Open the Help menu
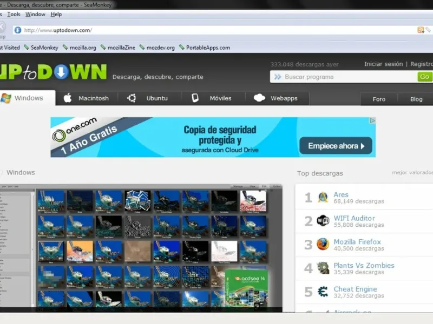Screen dimensions: 433x324 click(56, 15)
